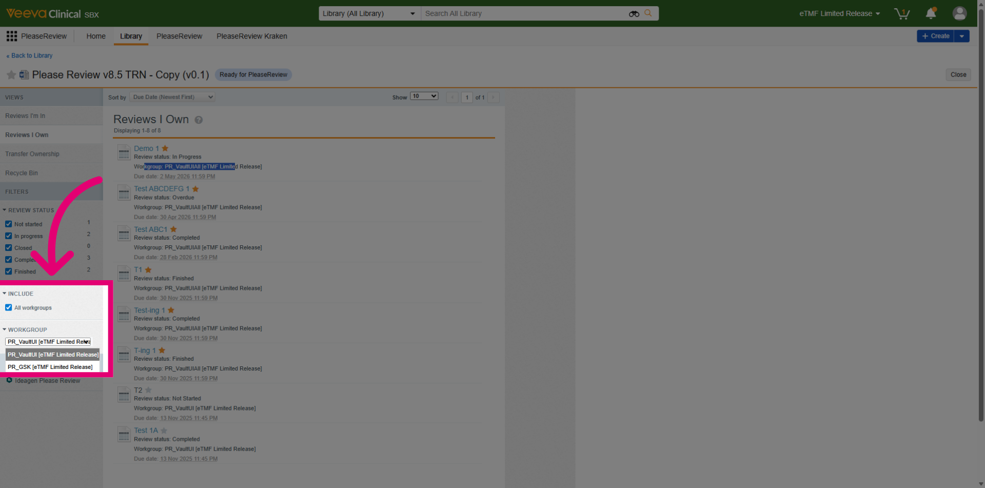This screenshot has height=488, width=985.
Task: Click the magnifier search icon
Action: (x=648, y=13)
